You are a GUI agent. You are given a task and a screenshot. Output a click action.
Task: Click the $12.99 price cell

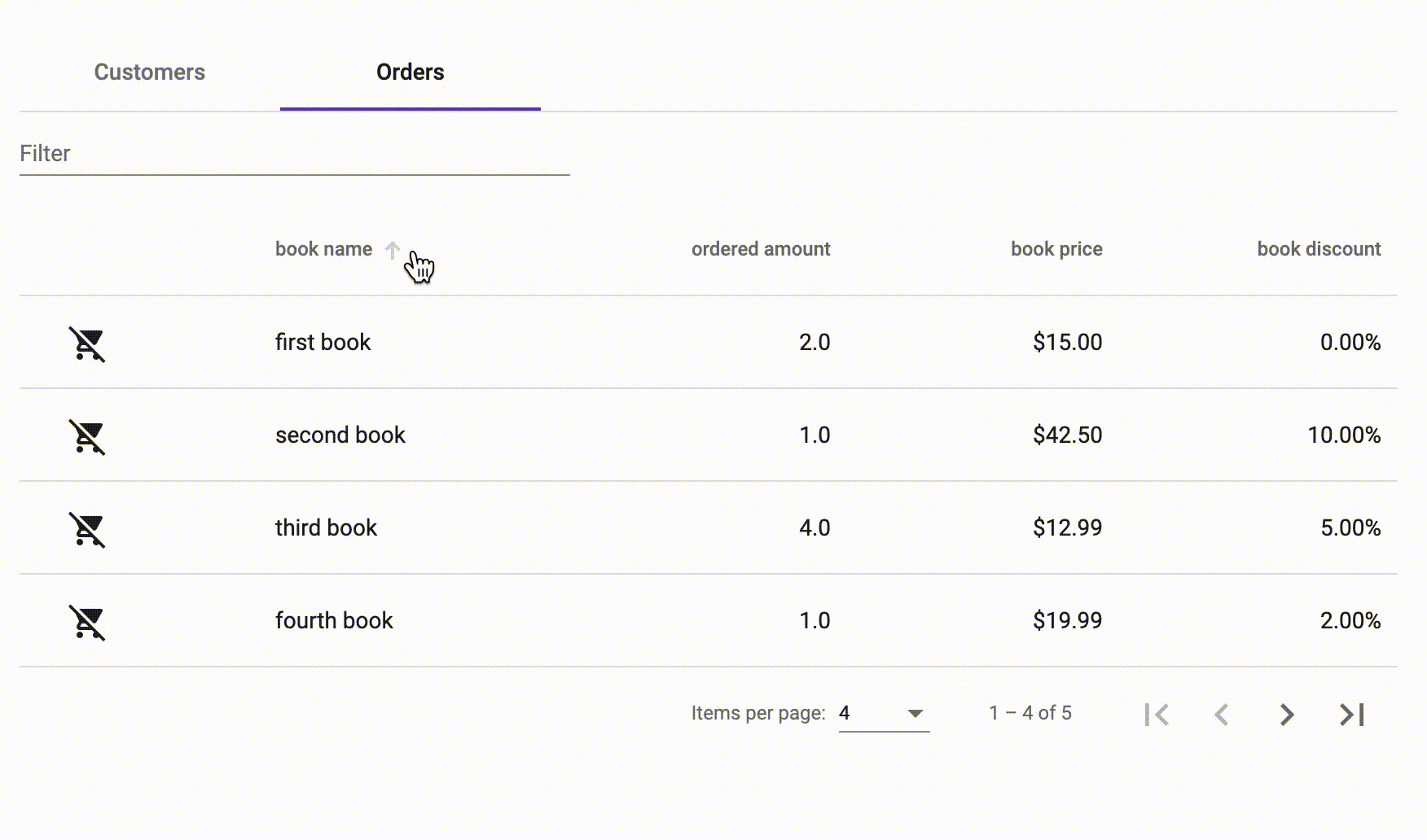click(x=1067, y=528)
